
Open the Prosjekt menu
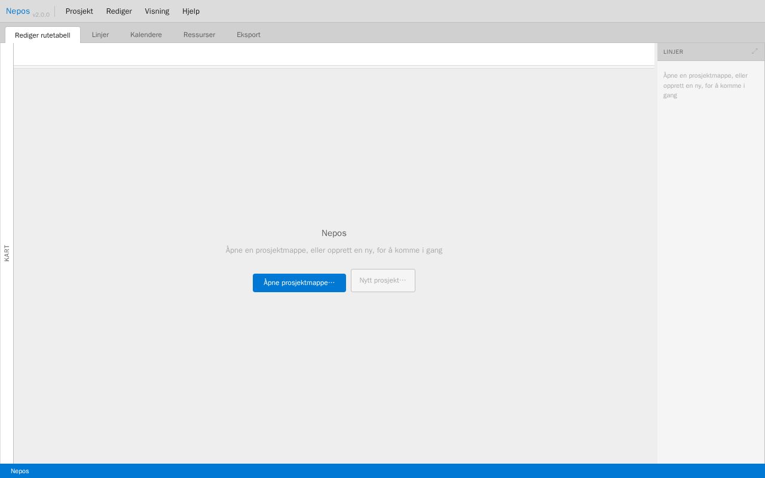(x=79, y=11)
